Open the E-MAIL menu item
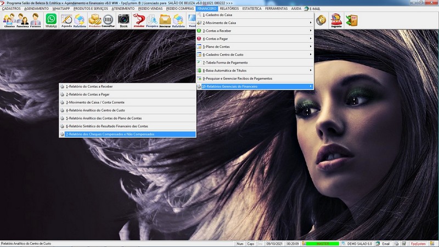 [x=312, y=9]
